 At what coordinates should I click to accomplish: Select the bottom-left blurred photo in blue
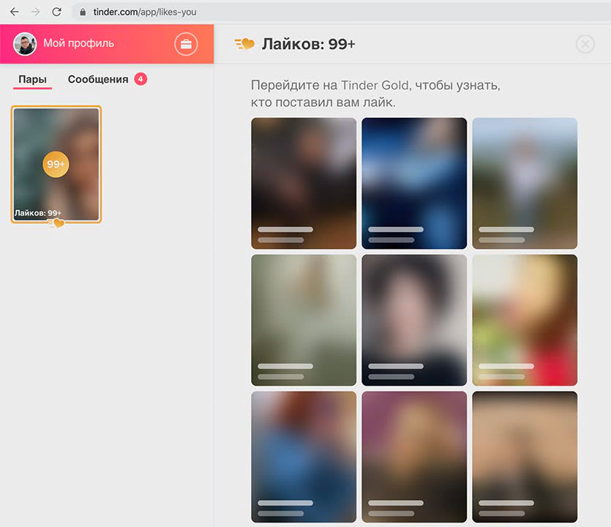coord(304,457)
